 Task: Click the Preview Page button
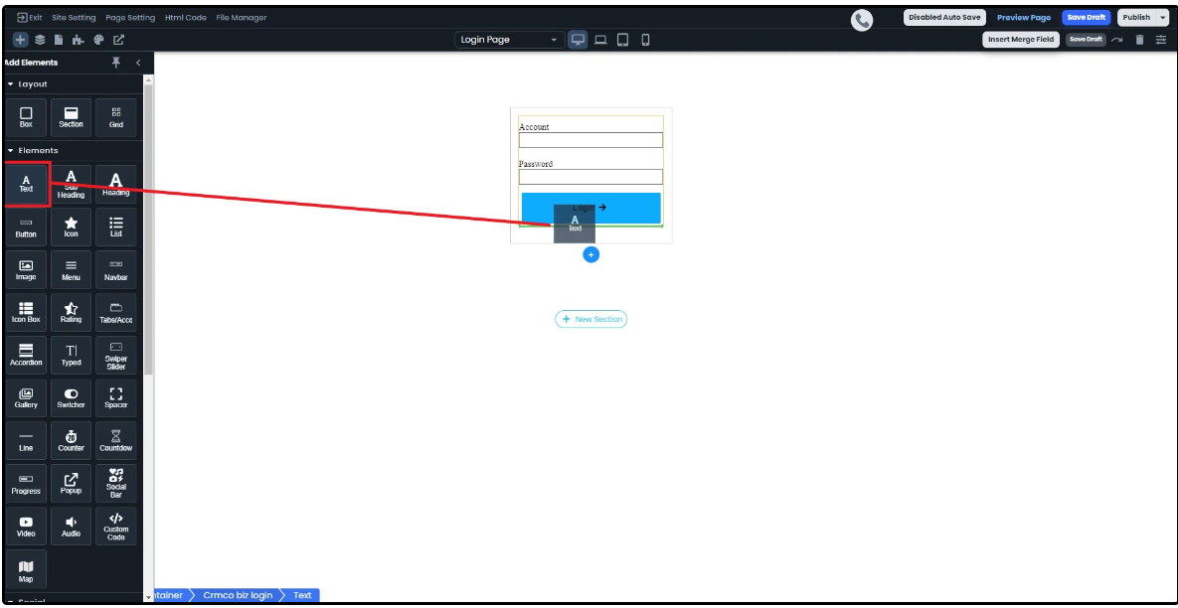click(x=1023, y=17)
